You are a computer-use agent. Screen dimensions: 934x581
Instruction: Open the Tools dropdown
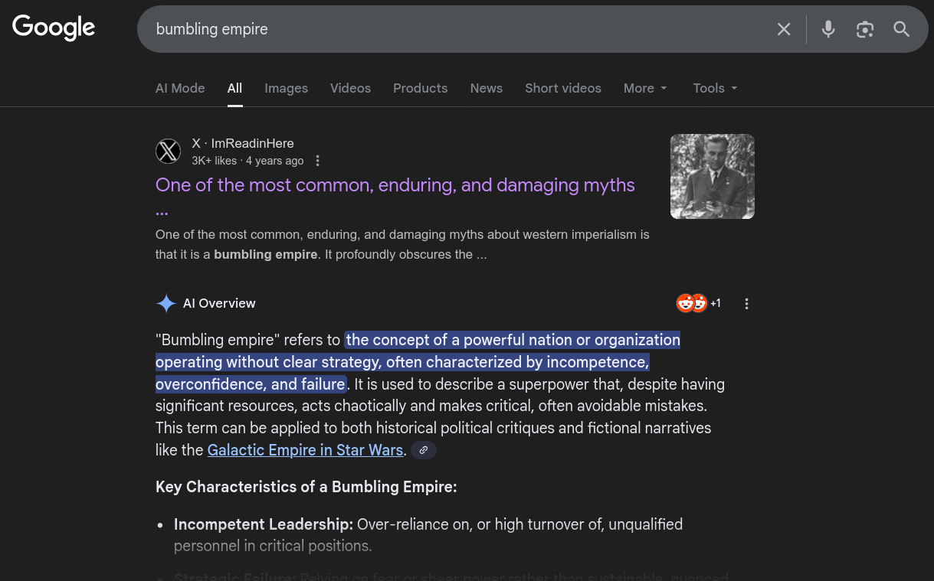click(x=715, y=88)
